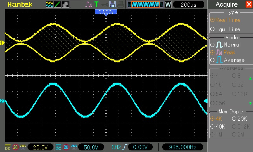This screenshot has width=253, height=152.
Task: Click the save floppy disk icon
Action: coord(112,4)
